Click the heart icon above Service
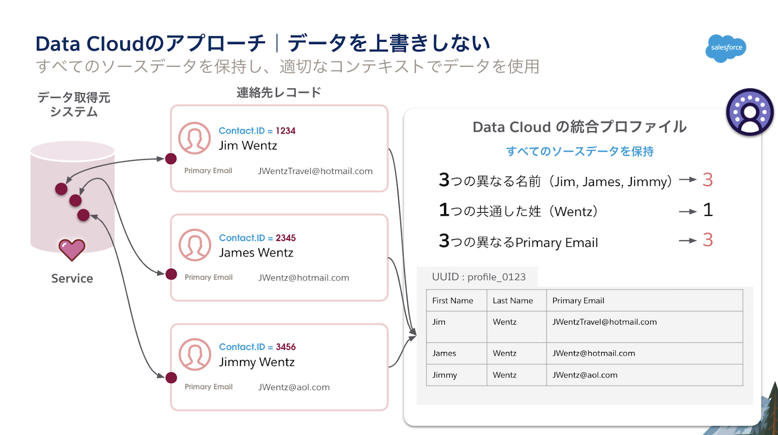 pyautogui.click(x=72, y=250)
